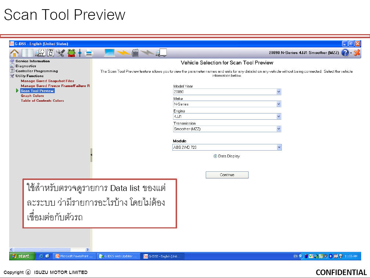
Task: Select the Data Display radio button
Action: point(215,156)
